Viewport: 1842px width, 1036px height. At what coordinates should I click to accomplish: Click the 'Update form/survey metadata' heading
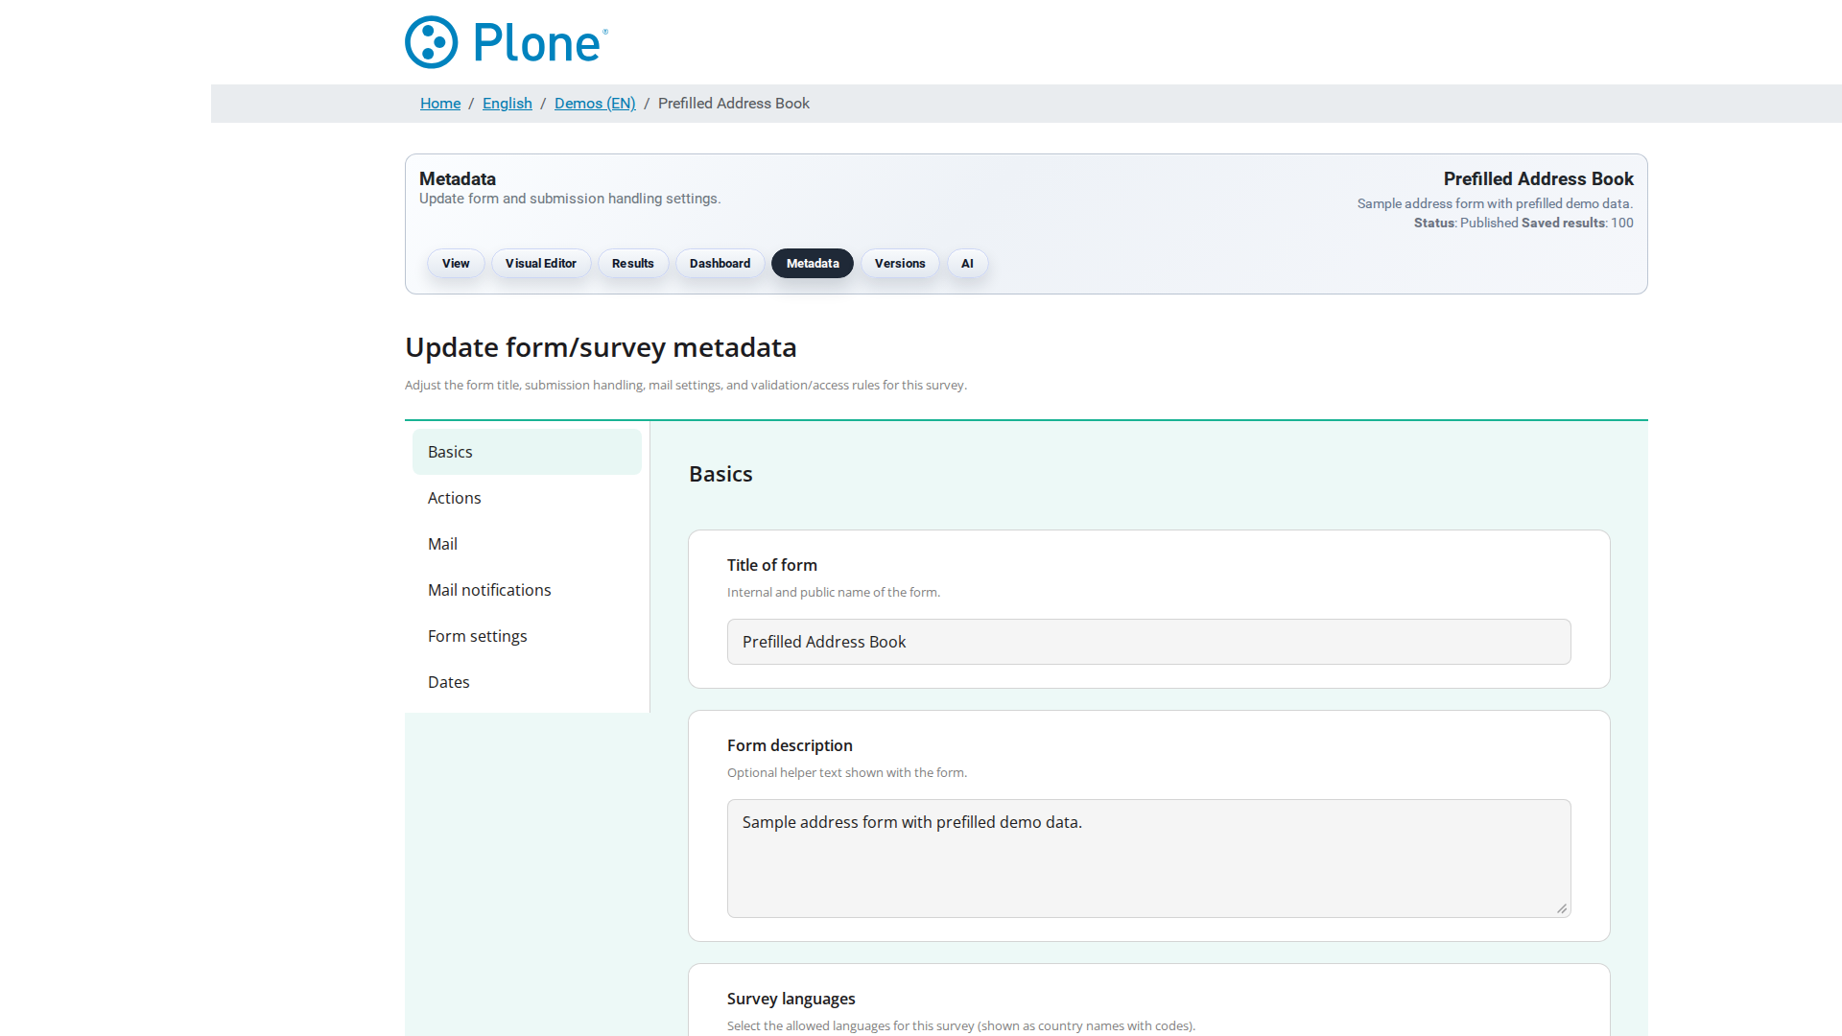(601, 347)
